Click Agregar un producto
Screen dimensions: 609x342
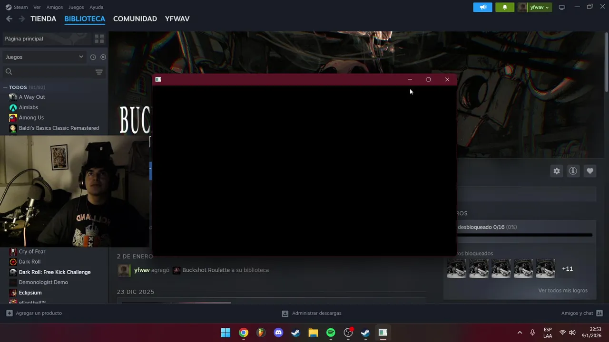tap(34, 313)
